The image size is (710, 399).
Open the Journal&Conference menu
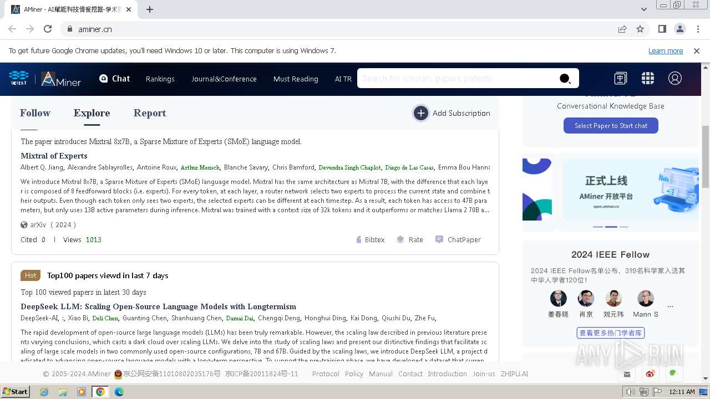click(224, 79)
